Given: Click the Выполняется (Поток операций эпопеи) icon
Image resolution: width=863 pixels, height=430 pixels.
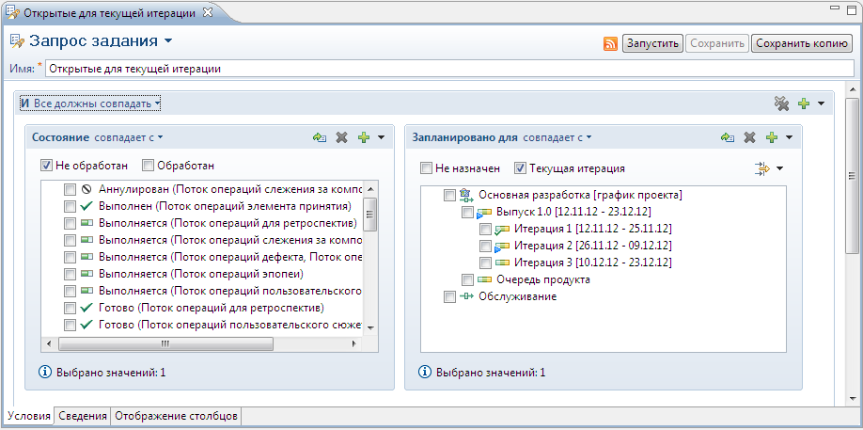Looking at the screenshot, I should (x=86, y=274).
